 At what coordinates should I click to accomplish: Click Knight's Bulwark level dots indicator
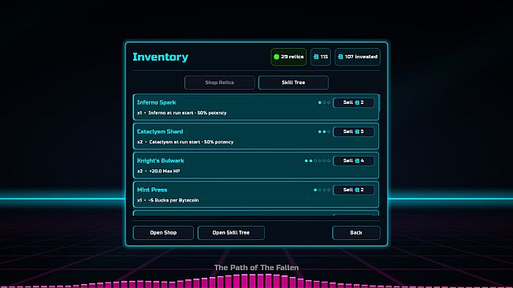[318, 161]
